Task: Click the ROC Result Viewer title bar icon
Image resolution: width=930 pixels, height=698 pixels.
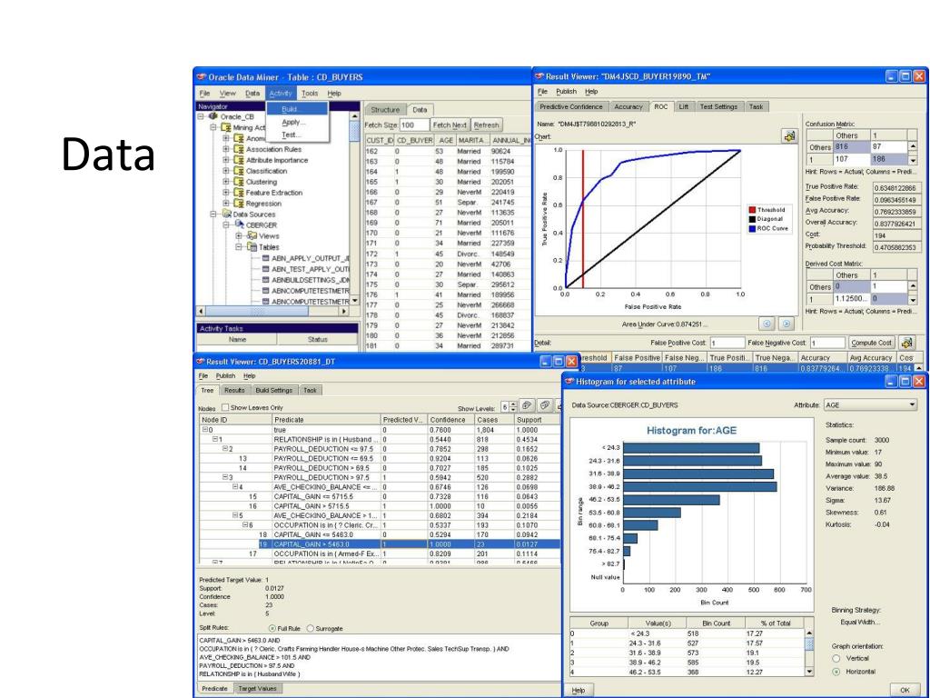Action: click(539, 76)
